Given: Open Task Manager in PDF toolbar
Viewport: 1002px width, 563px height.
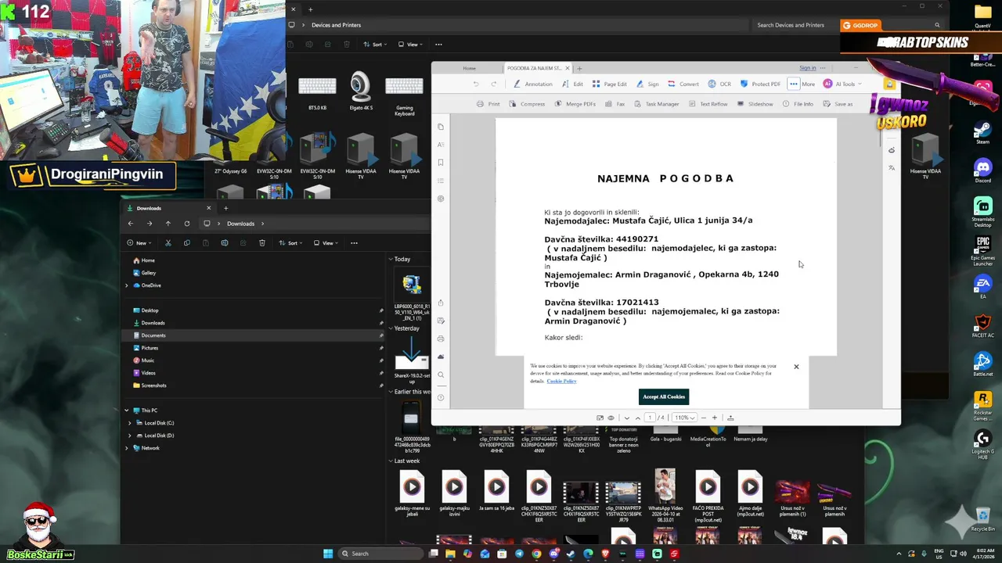Looking at the screenshot, I should point(657,104).
